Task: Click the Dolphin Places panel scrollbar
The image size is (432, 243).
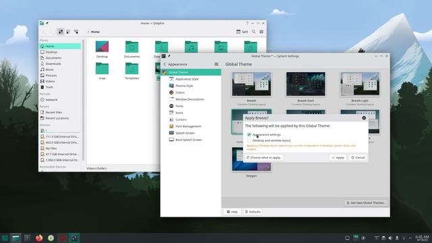Action: [83, 99]
